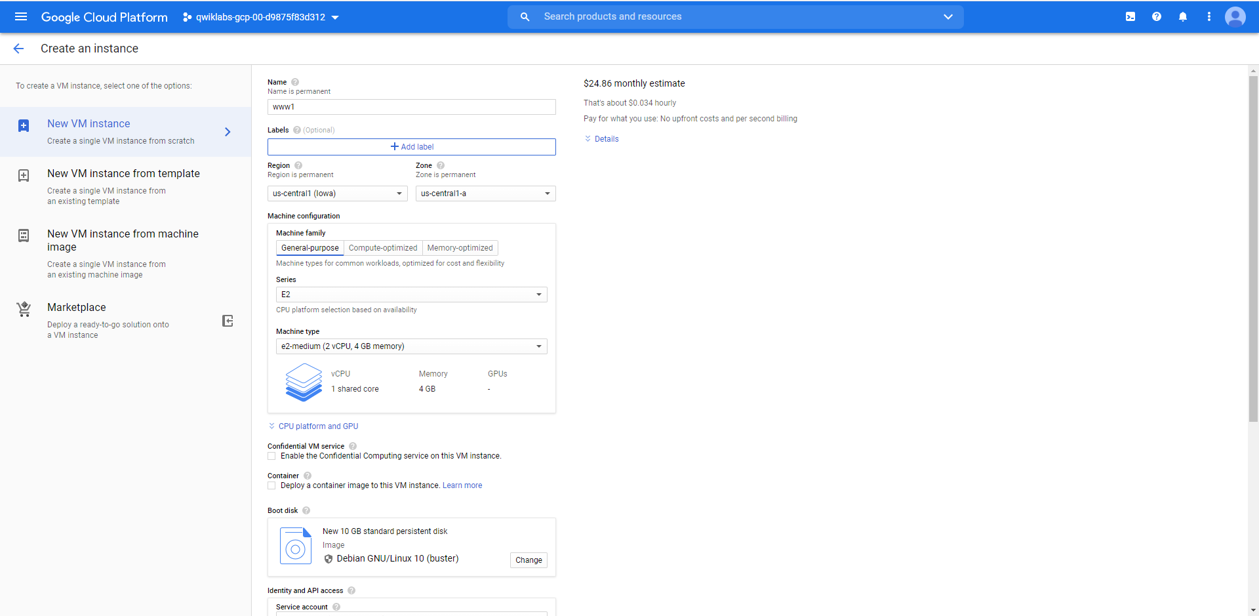Click the '1 shared core' value
This screenshot has height=616, width=1259.
(x=355, y=389)
